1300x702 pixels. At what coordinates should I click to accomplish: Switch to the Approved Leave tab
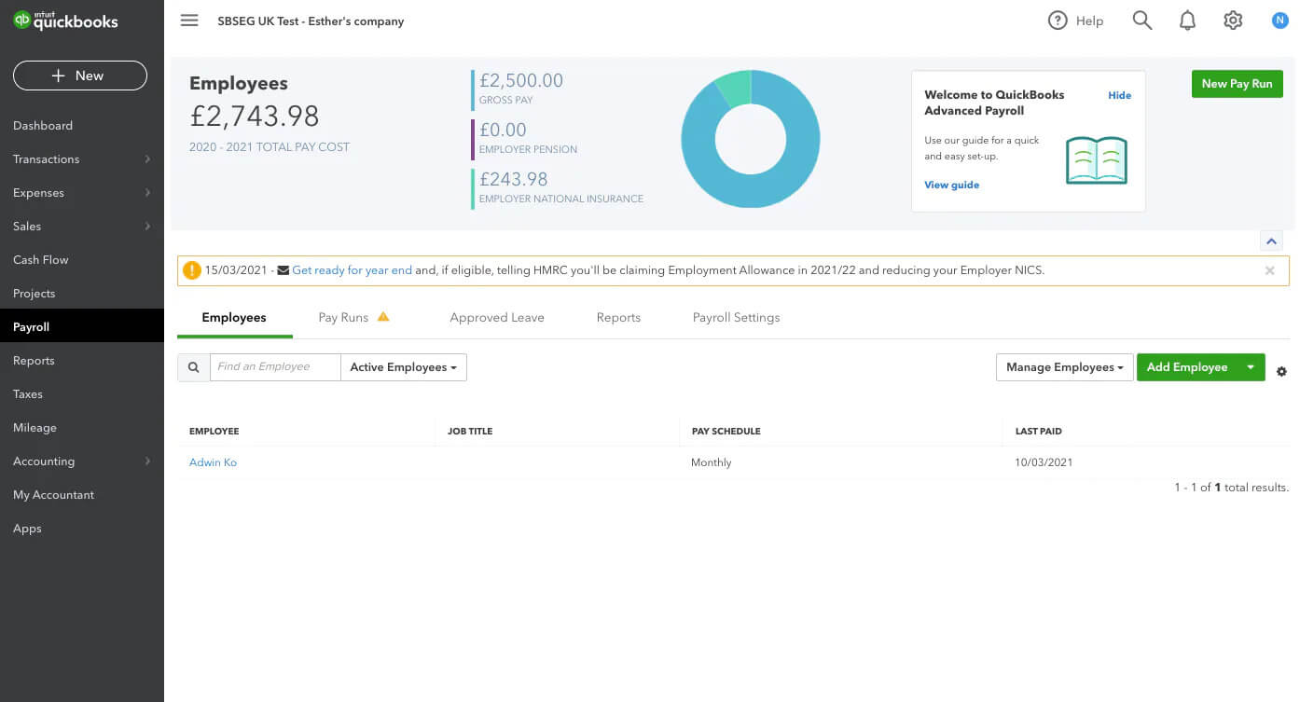(x=496, y=318)
